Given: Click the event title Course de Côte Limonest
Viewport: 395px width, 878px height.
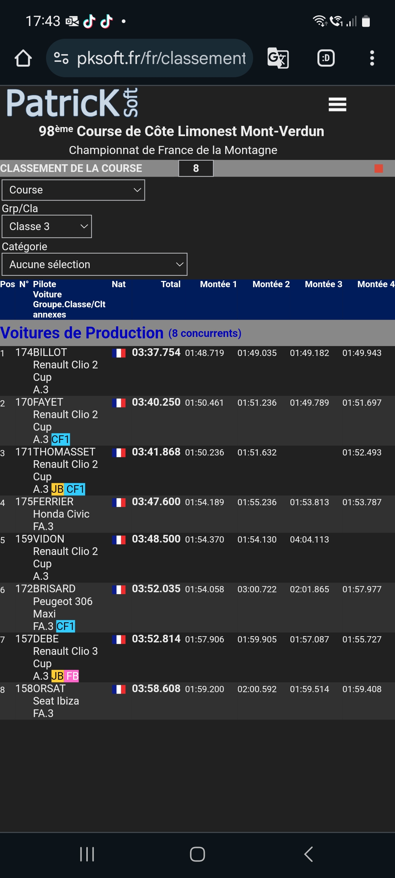Looking at the screenshot, I should [181, 131].
